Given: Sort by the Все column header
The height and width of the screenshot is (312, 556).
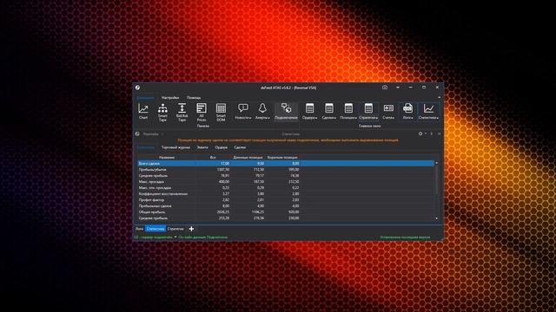Looking at the screenshot, I should [213, 157].
